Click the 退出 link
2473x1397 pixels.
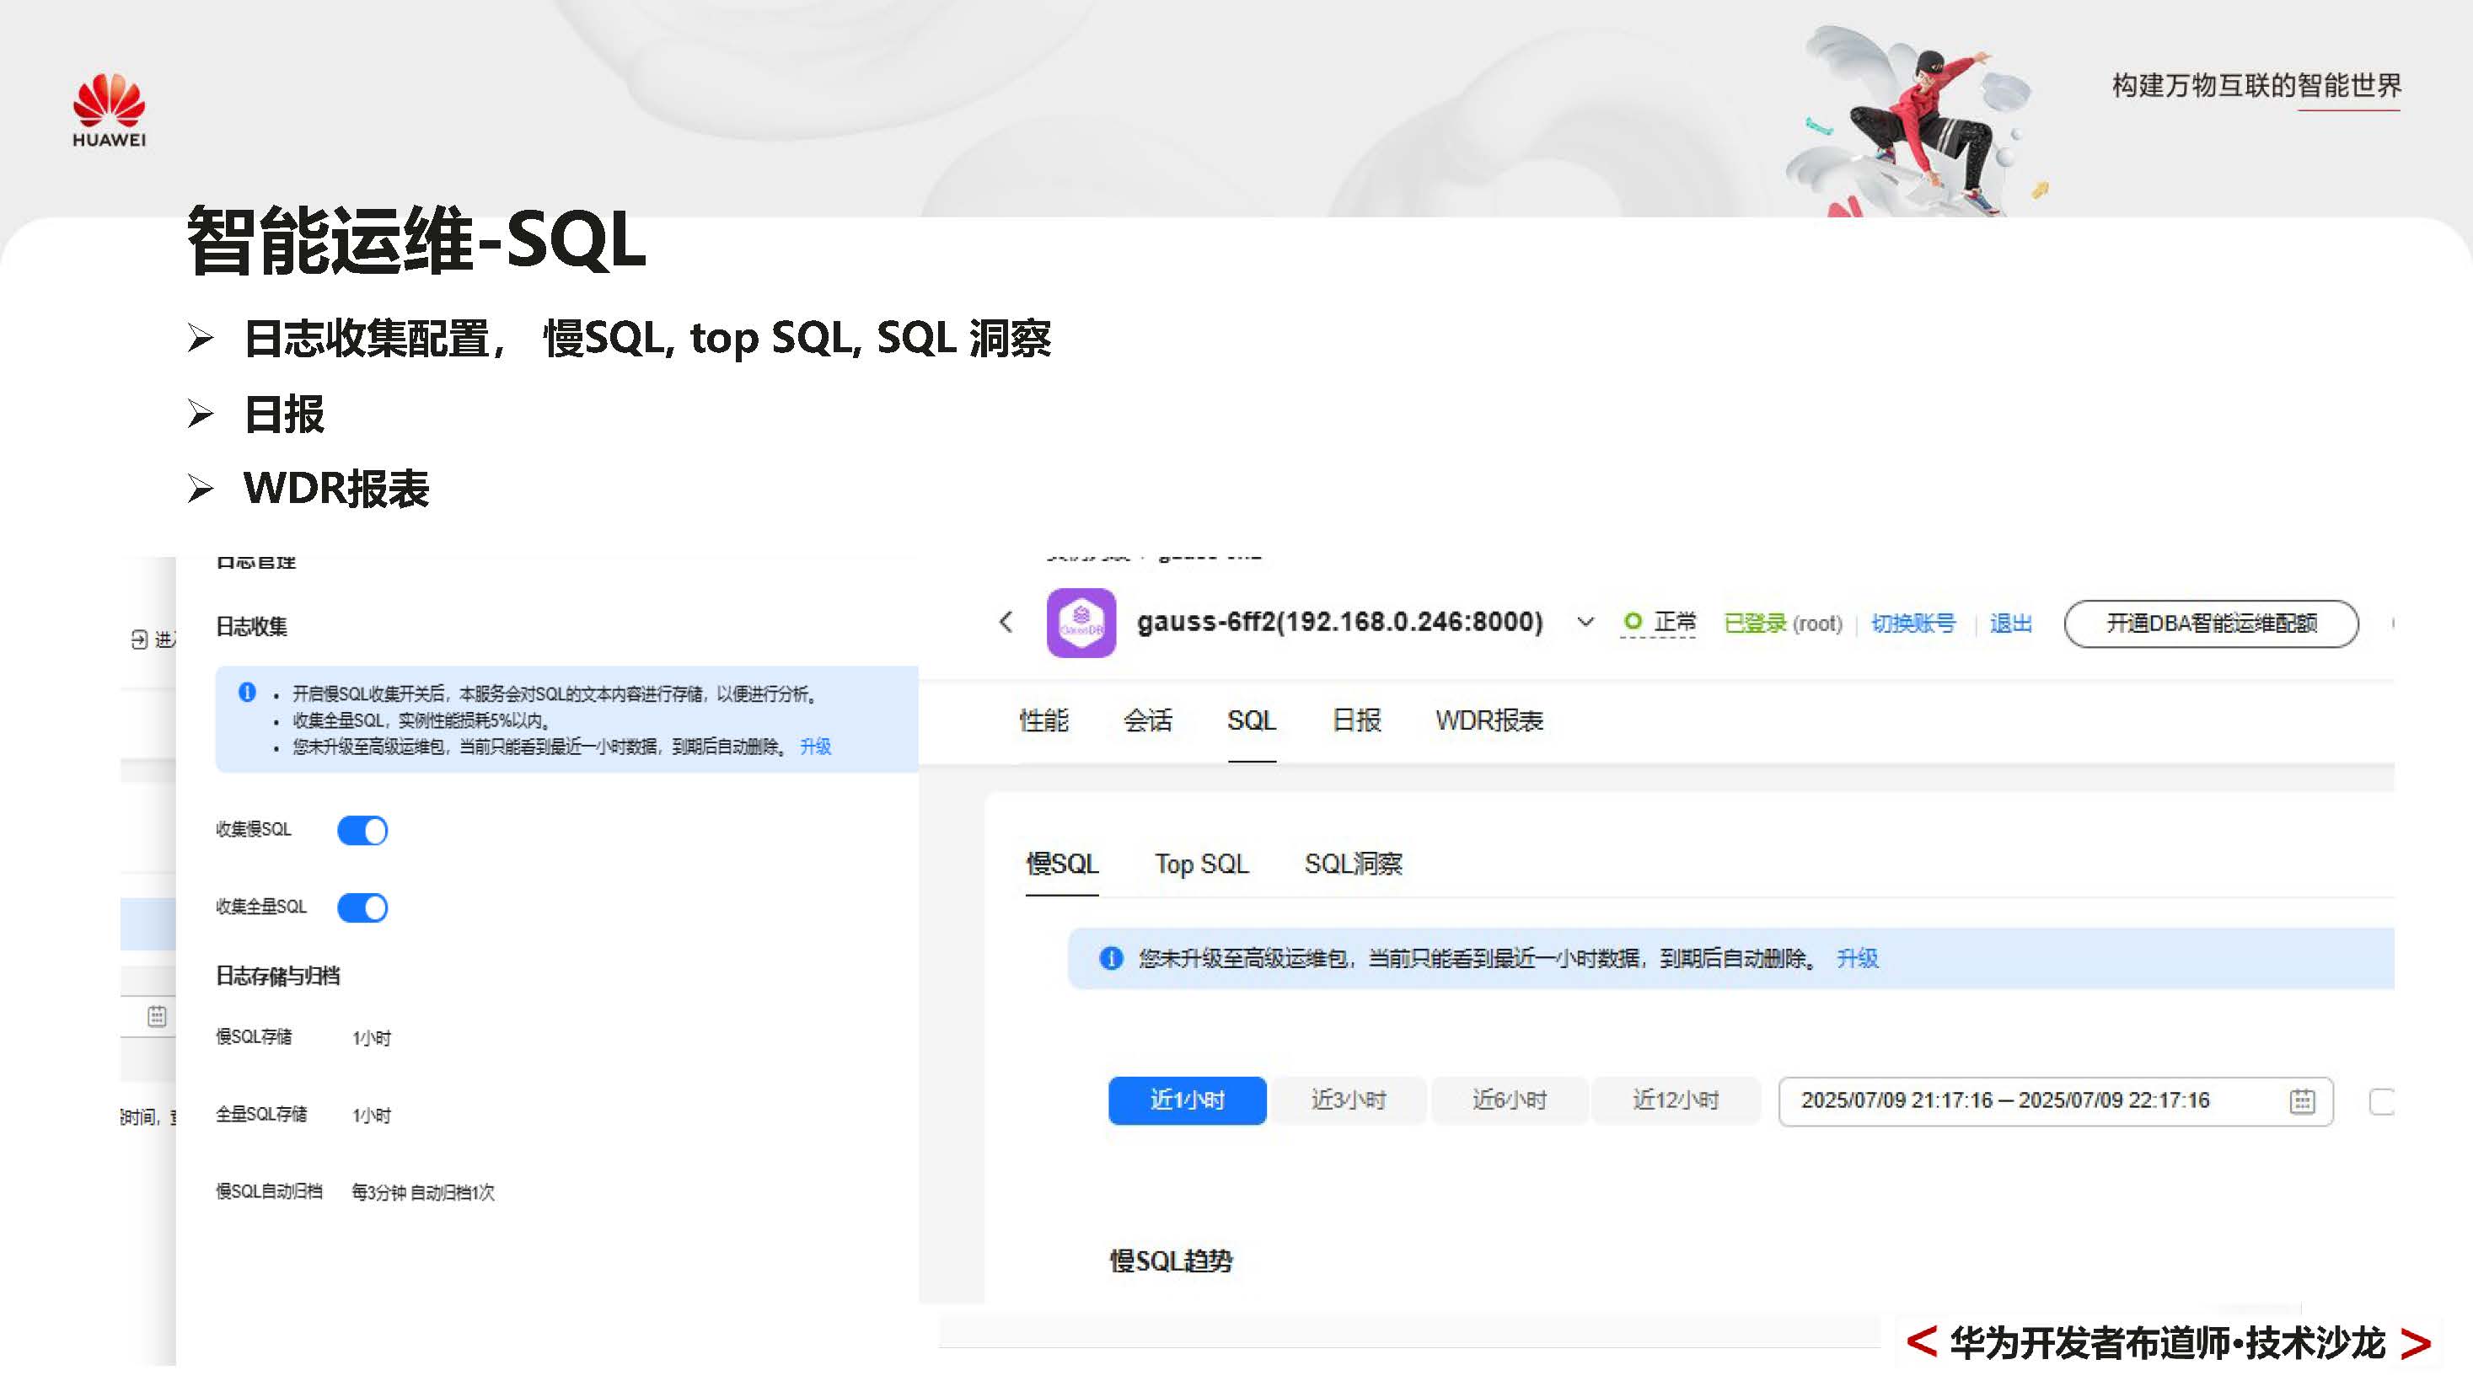pyautogui.click(x=2010, y=624)
